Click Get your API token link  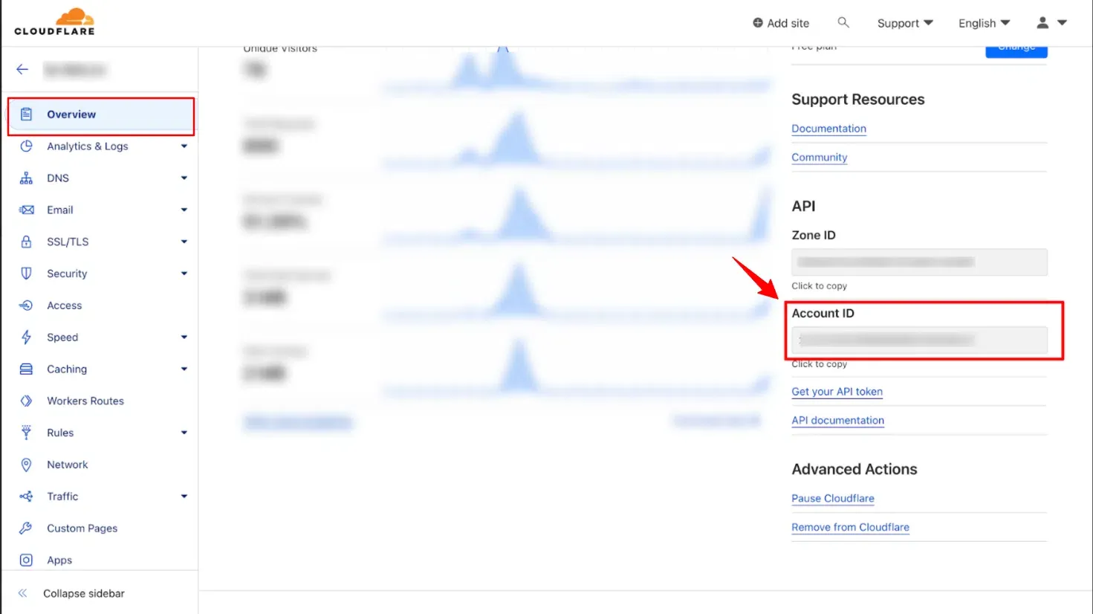coord(837,392)
